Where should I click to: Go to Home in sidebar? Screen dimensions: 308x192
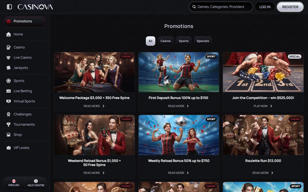(25, 34)
